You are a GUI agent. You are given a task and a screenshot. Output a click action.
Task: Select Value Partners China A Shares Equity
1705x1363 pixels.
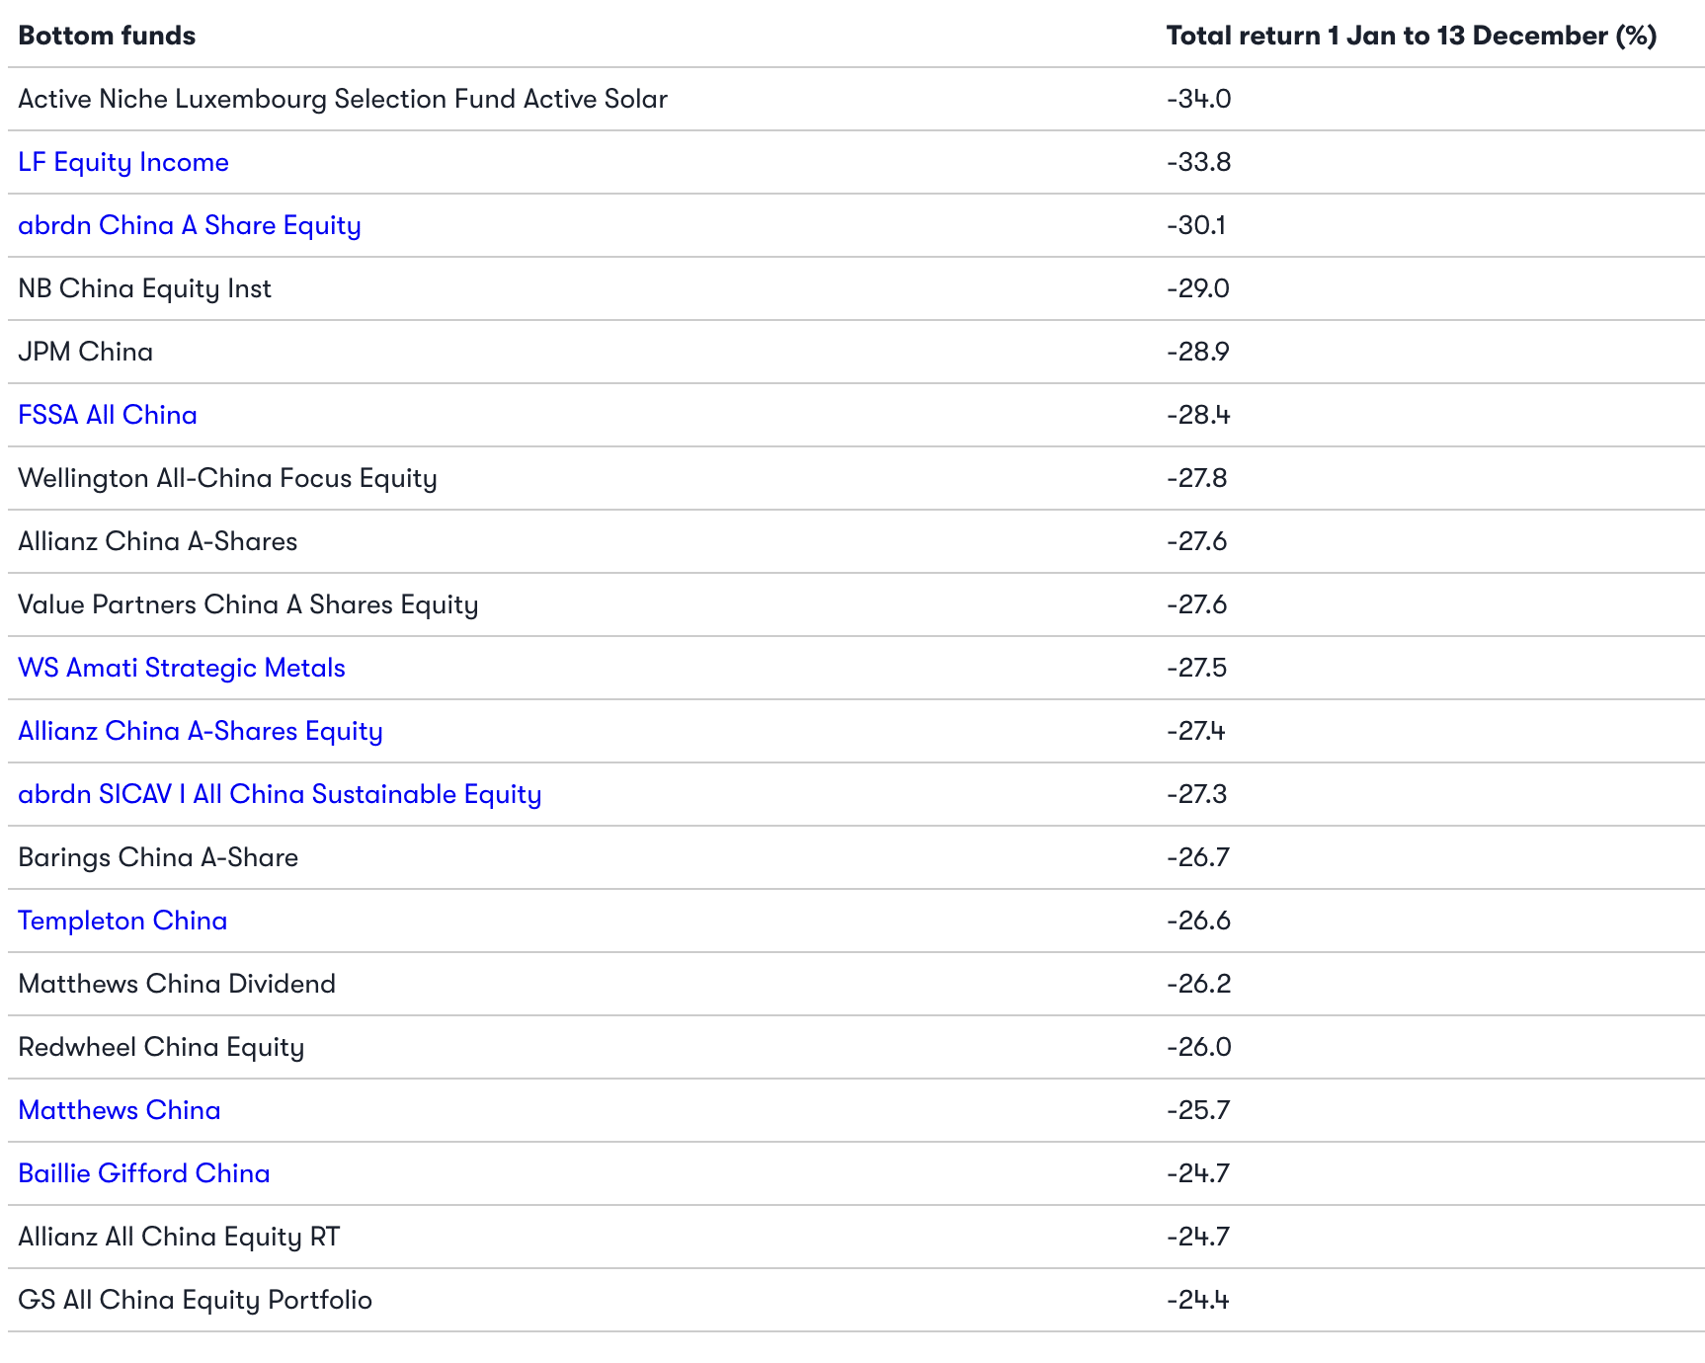[248, 604]
